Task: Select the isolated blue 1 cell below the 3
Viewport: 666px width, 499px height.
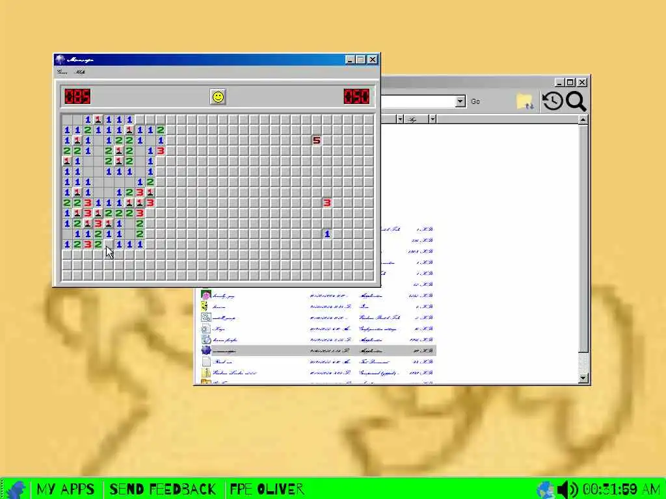Action: pos(326,234)
